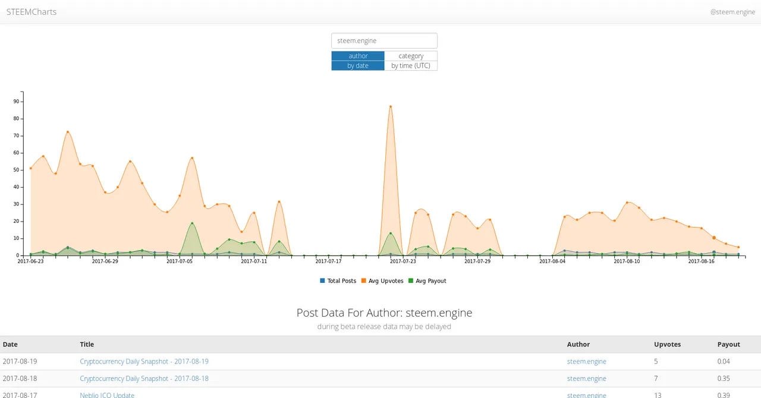The image size is (761, 398).
Task: Click the Title column header
Action: tap(87, 344)
